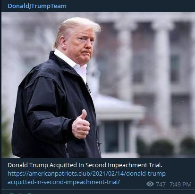Open the posted photo in viewer

pyautogui.click(x=98, y=85)
